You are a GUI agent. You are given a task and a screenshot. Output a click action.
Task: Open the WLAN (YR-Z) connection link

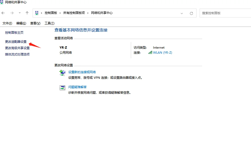click(x=162, y=53)
